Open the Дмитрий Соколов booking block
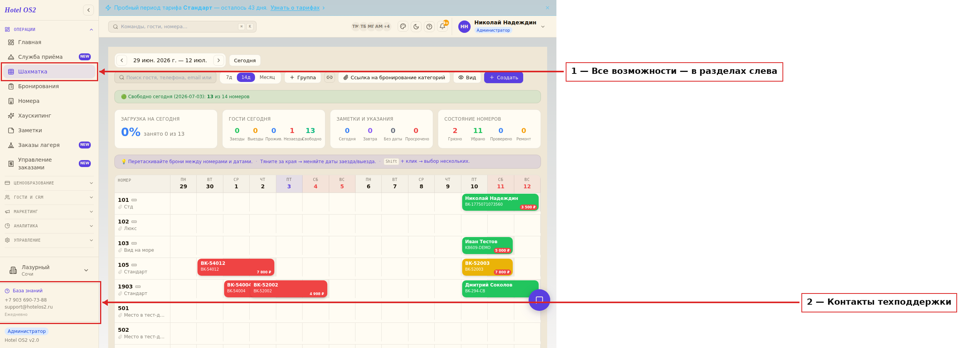 click(500, 289)
